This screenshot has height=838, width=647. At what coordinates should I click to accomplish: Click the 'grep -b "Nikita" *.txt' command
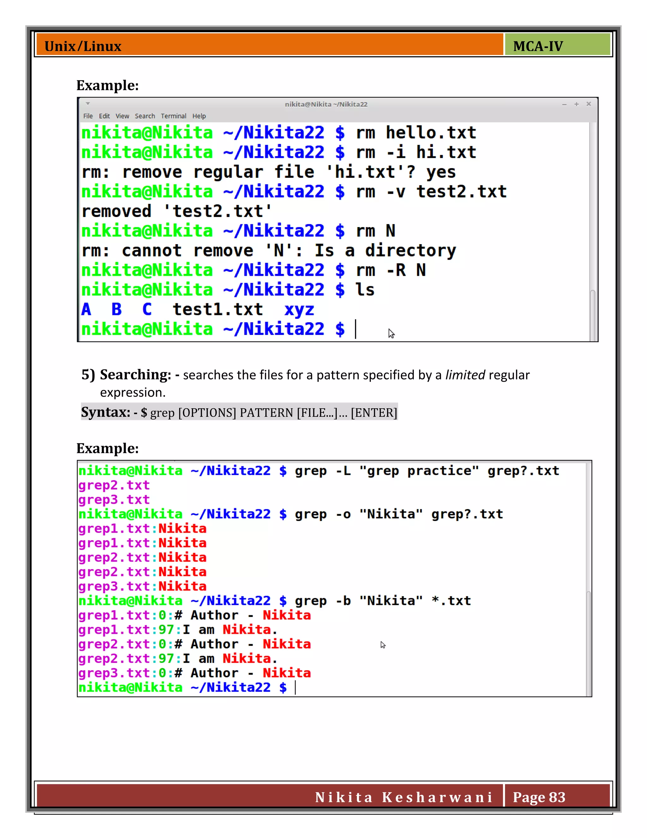pos(383,601)
